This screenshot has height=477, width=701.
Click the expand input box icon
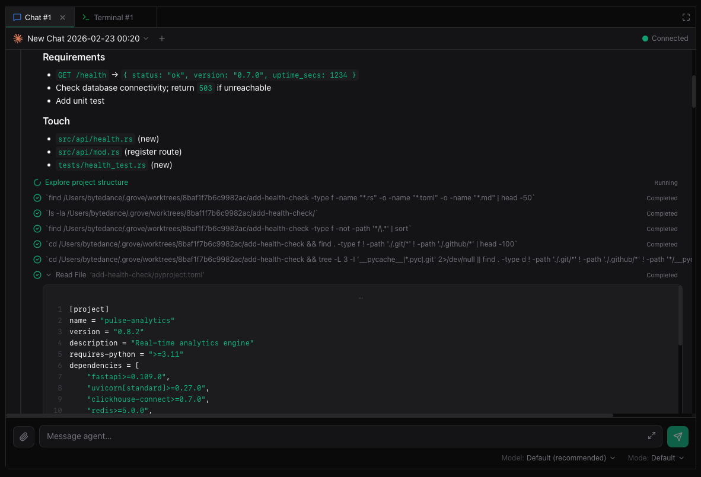[652, 436]
